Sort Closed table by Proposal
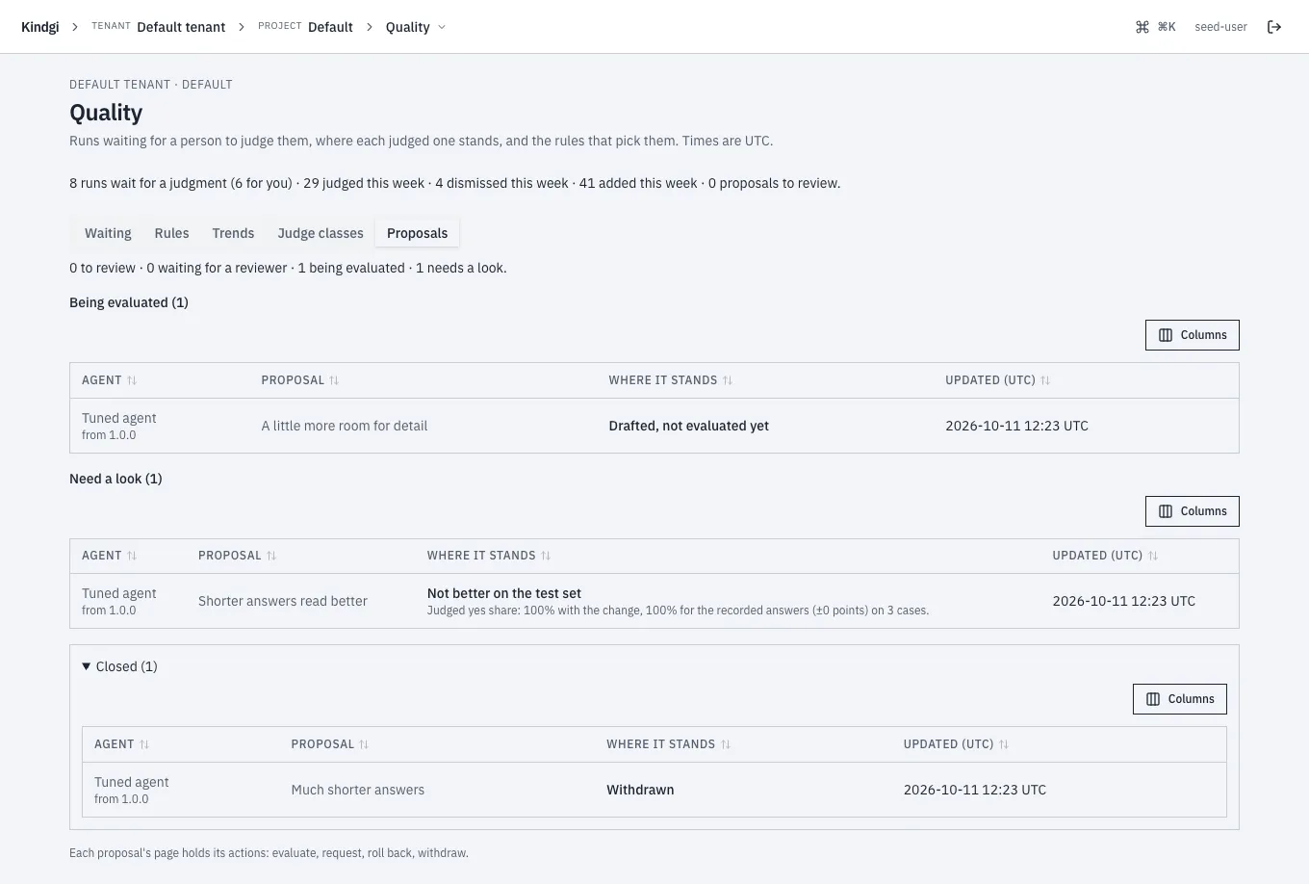Viewport: 1309px width, 884px height. click(x=330, y=744)
